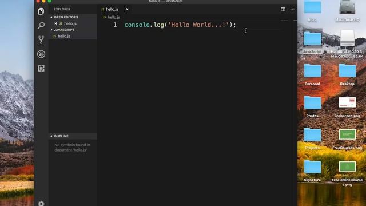Open the Search view in activity bar
Image resolution: width=366 pixels, height=206 pixels.
(41, 25)
